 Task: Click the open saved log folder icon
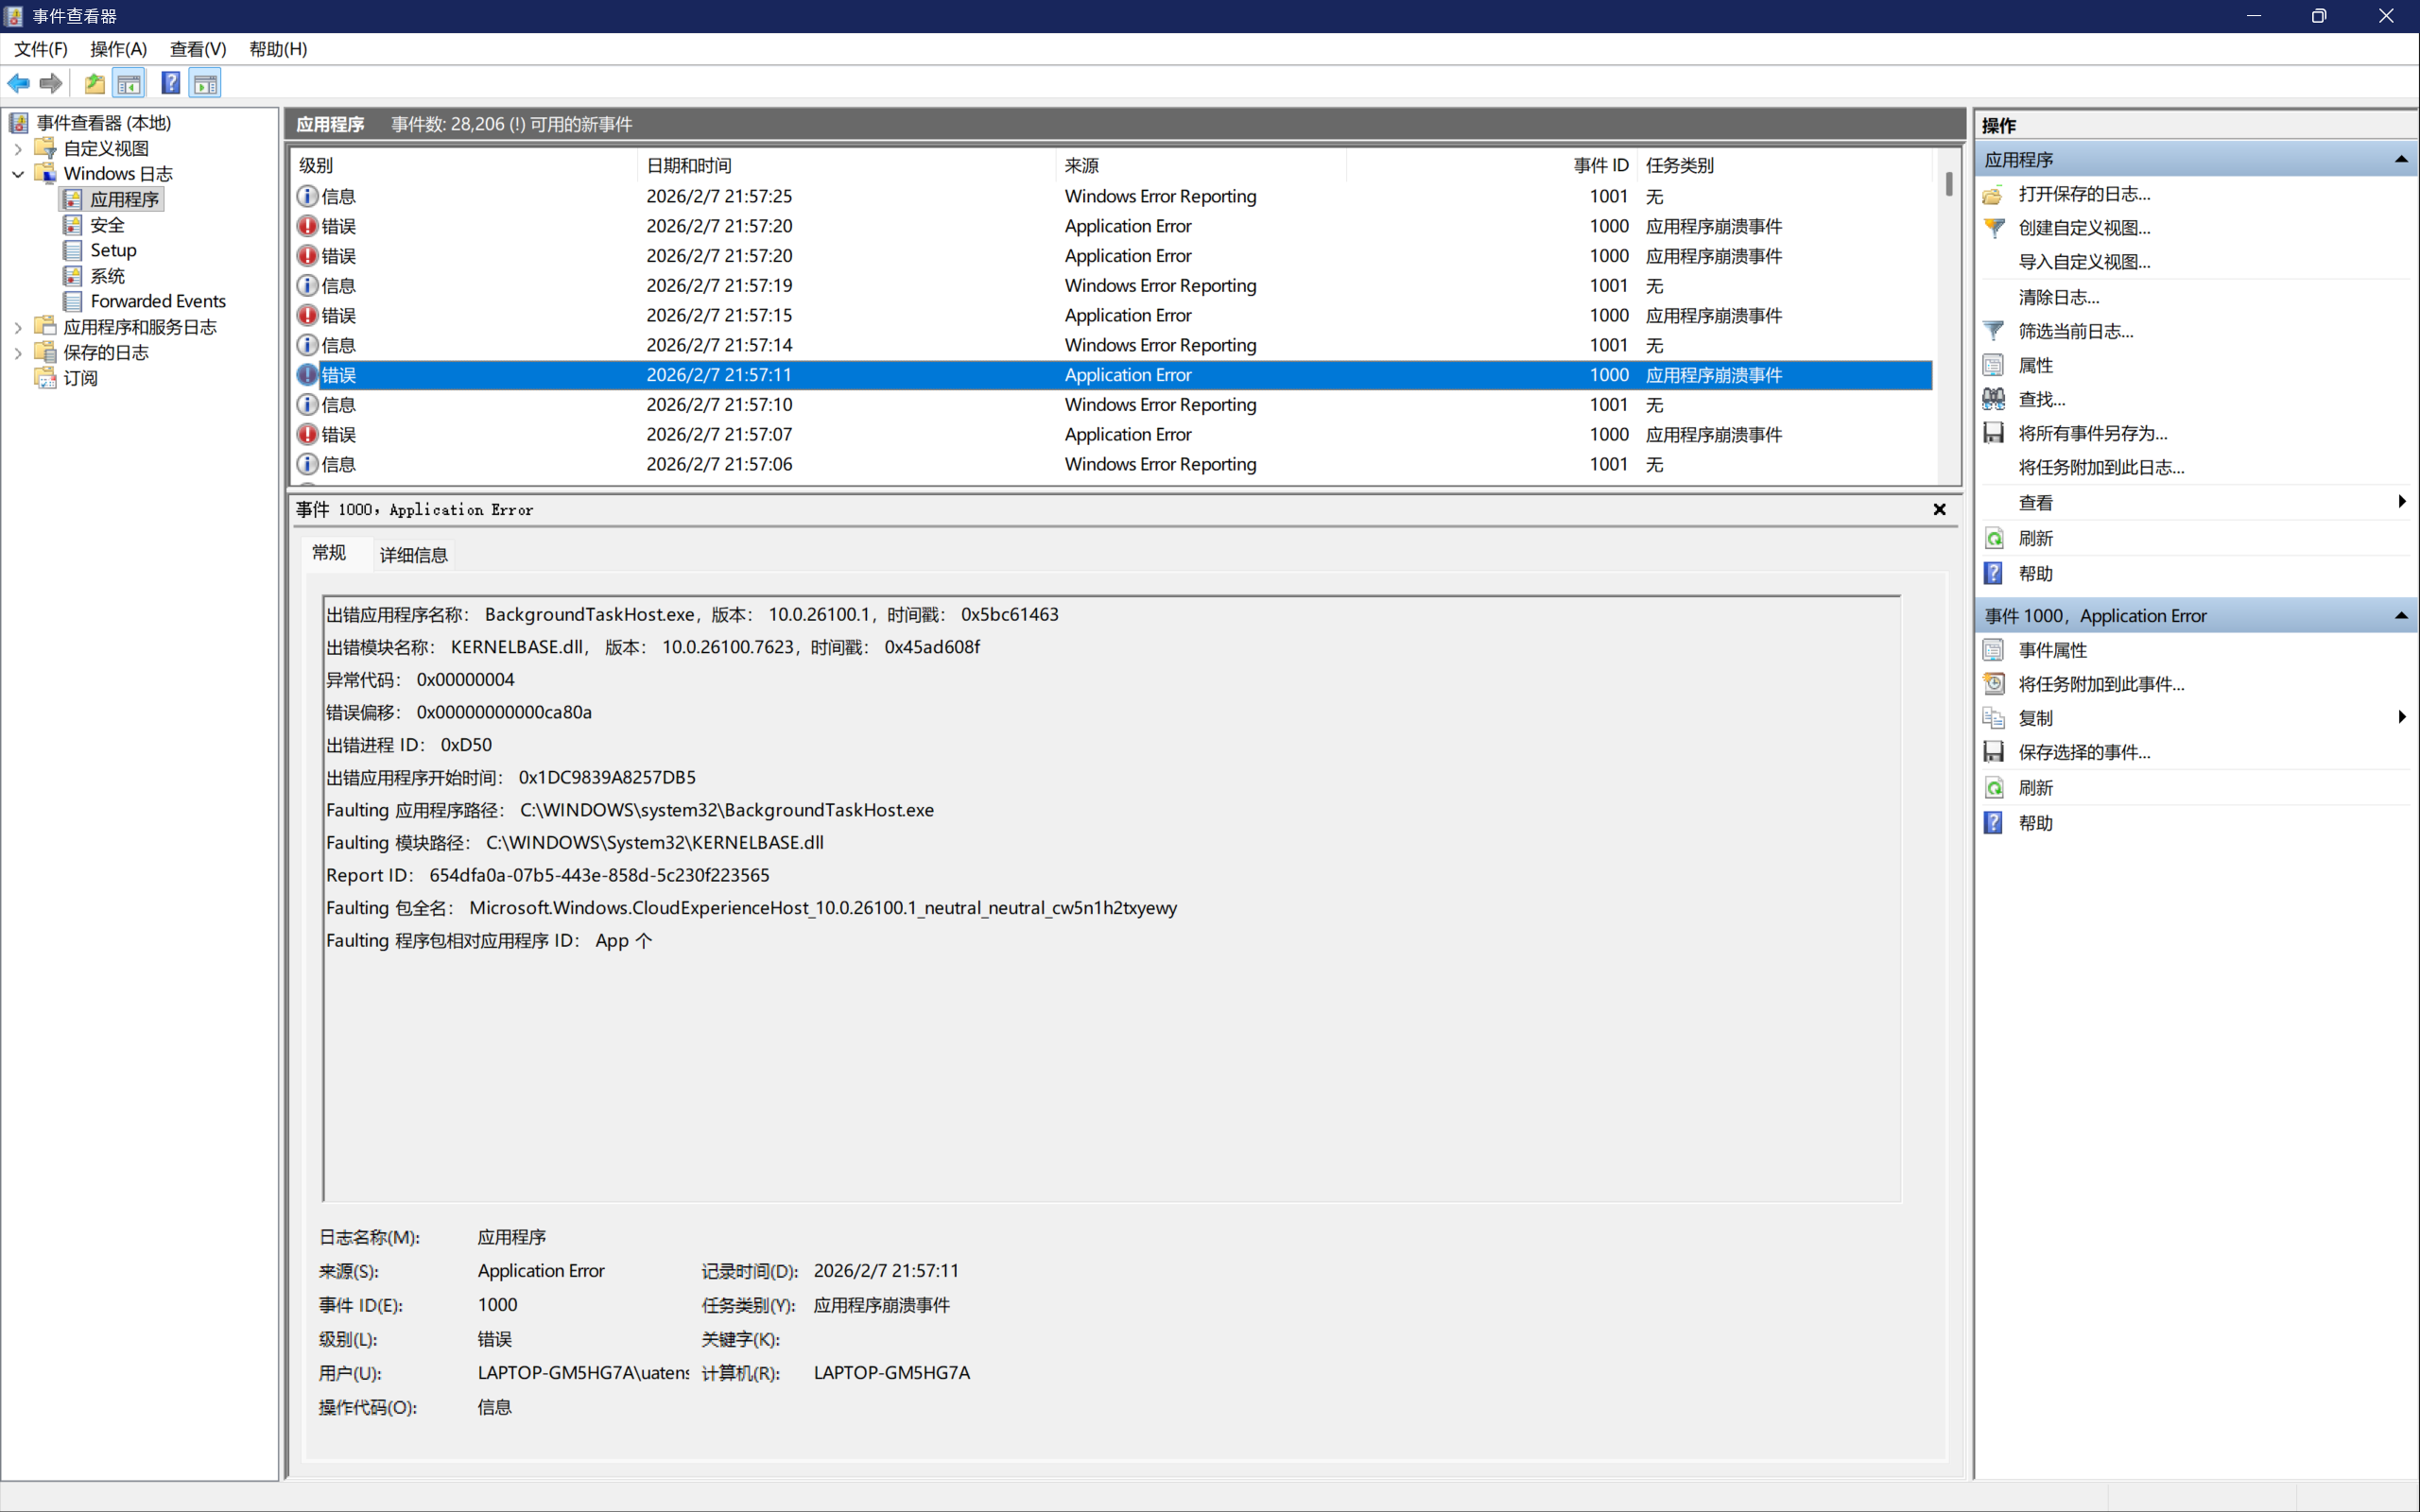[x=1993, y=194]
